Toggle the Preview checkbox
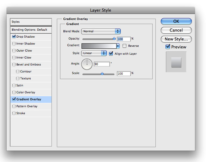This screenshot has width=206, height=162. [x=168, y=47]
